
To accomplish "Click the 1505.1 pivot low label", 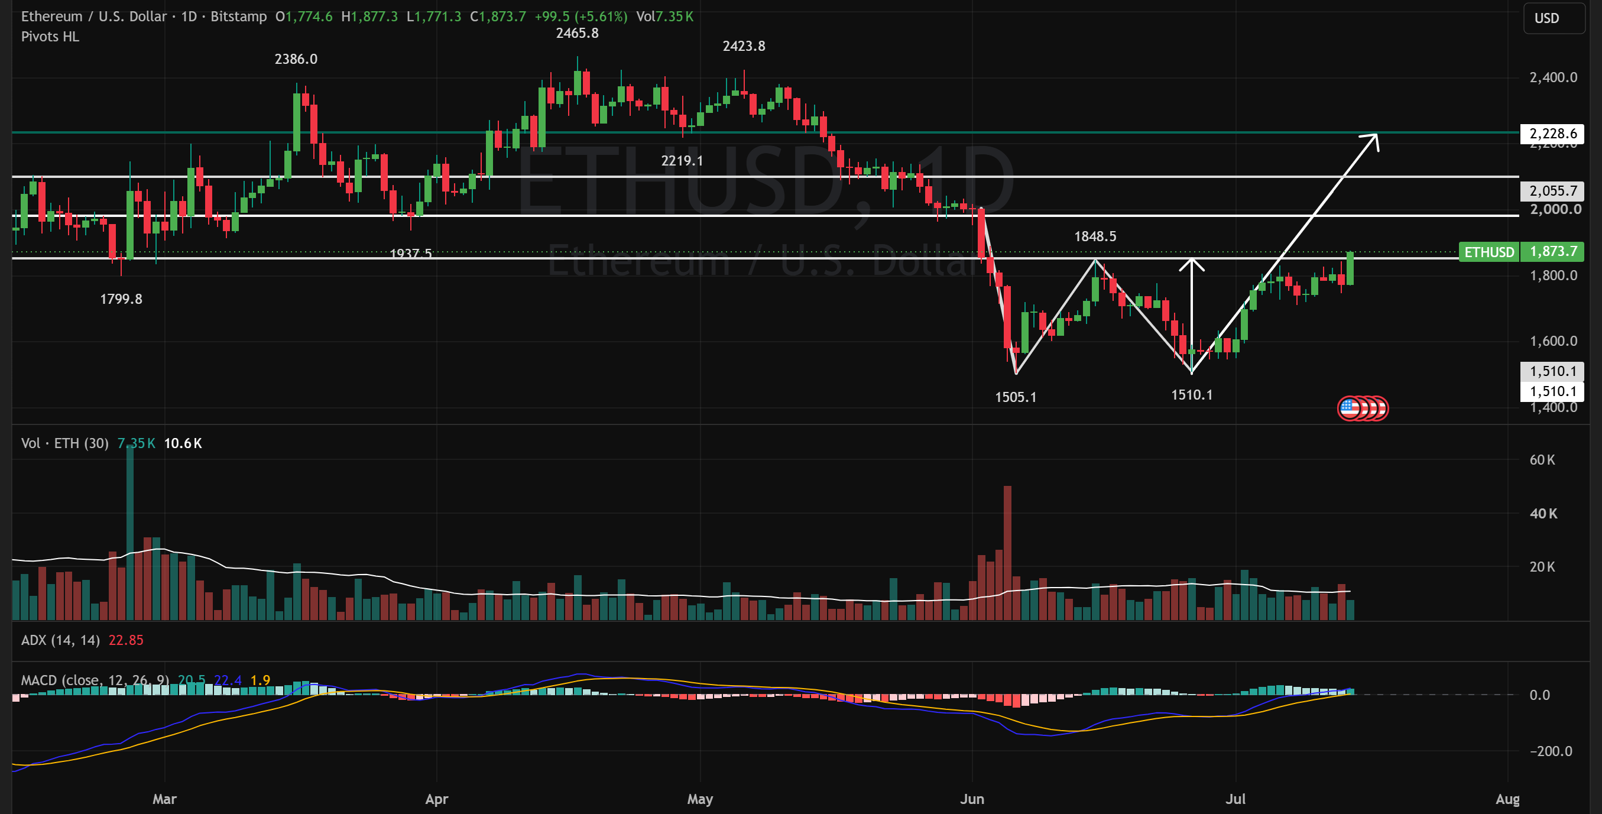I will click(1016, 397).
